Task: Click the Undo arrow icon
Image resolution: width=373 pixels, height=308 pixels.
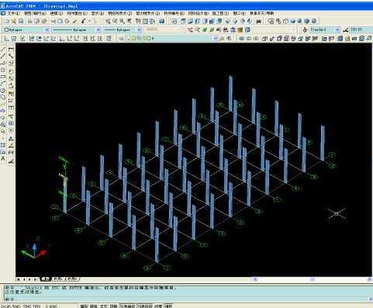Action: point(83,22)
